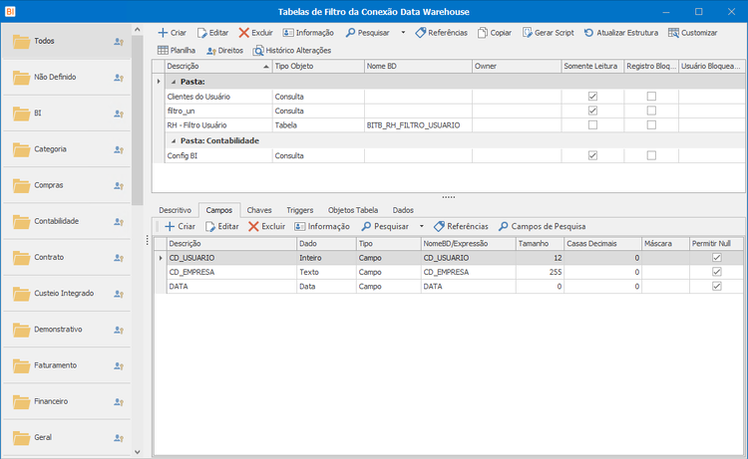Click the Tipo Objeto column header
This screenshot has width=748, height=459.
[318, 66]
